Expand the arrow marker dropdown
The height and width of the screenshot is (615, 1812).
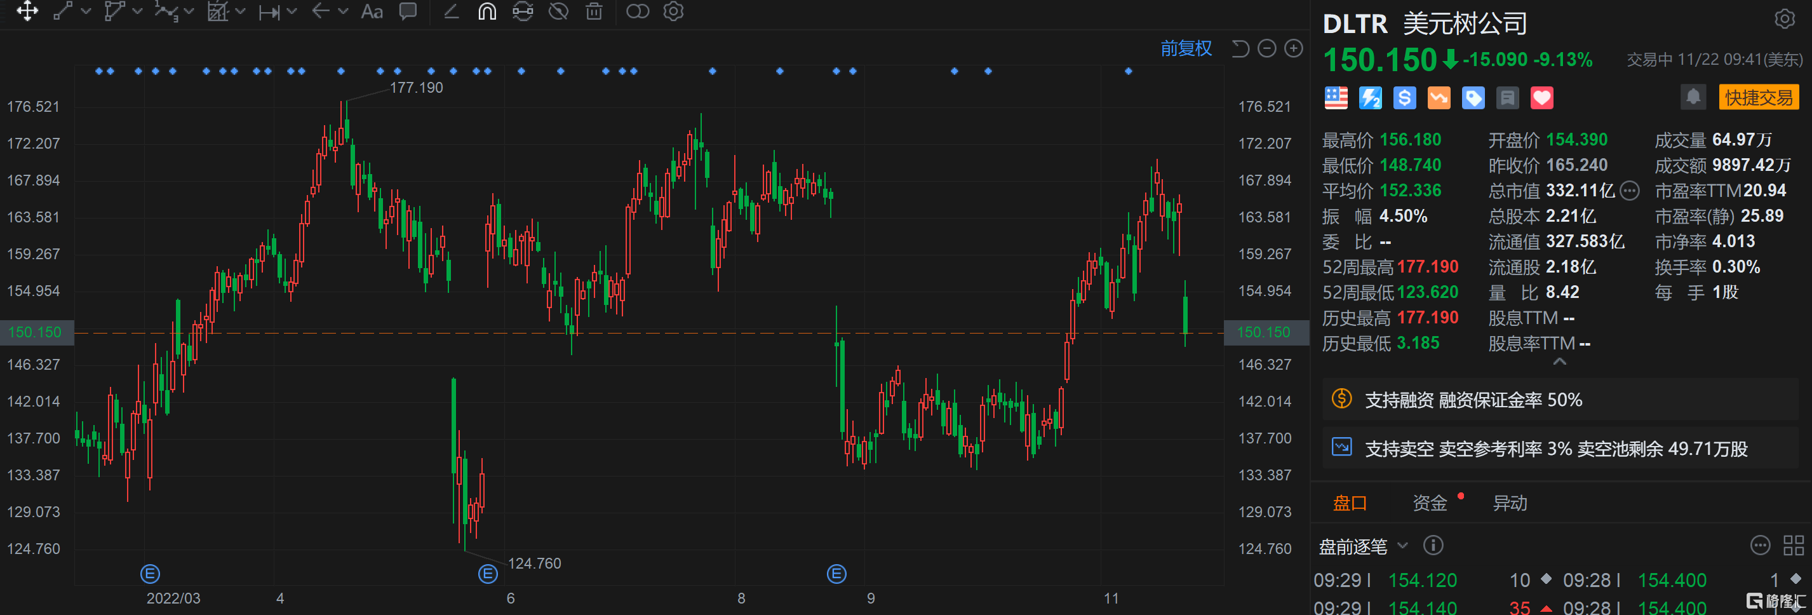(343, 11)
